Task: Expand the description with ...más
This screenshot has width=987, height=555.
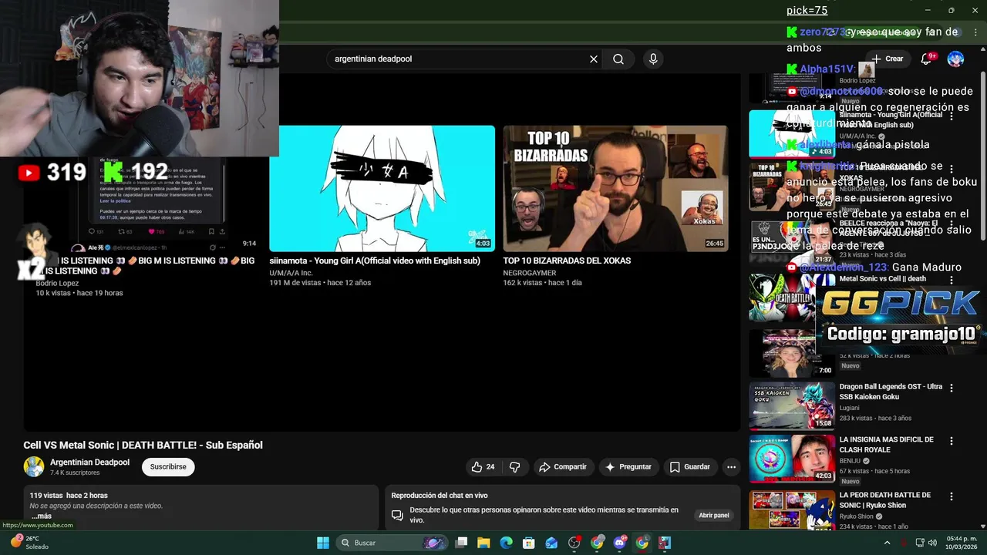Action: 42,516
